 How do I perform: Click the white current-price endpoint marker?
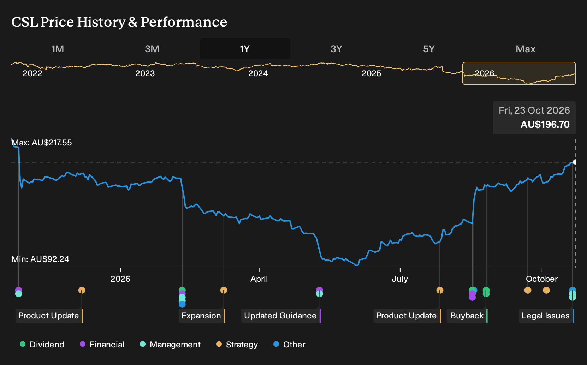click(x=575, y=162)
